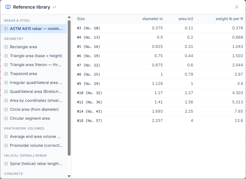
Task: Click the formula icon beside Rectangle area
Action: pyautogui.click(x=6, y=47)
